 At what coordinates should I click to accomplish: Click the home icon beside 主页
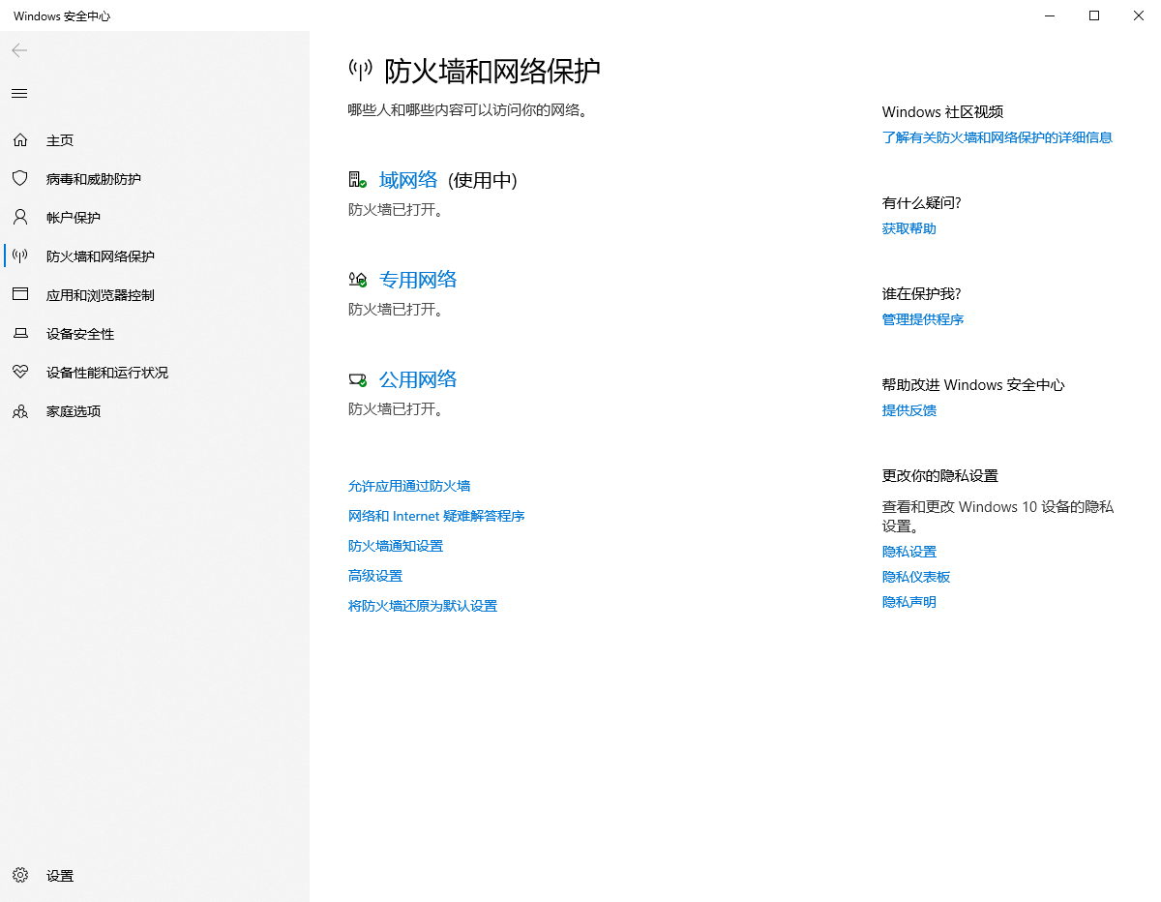tap(19, 140)
